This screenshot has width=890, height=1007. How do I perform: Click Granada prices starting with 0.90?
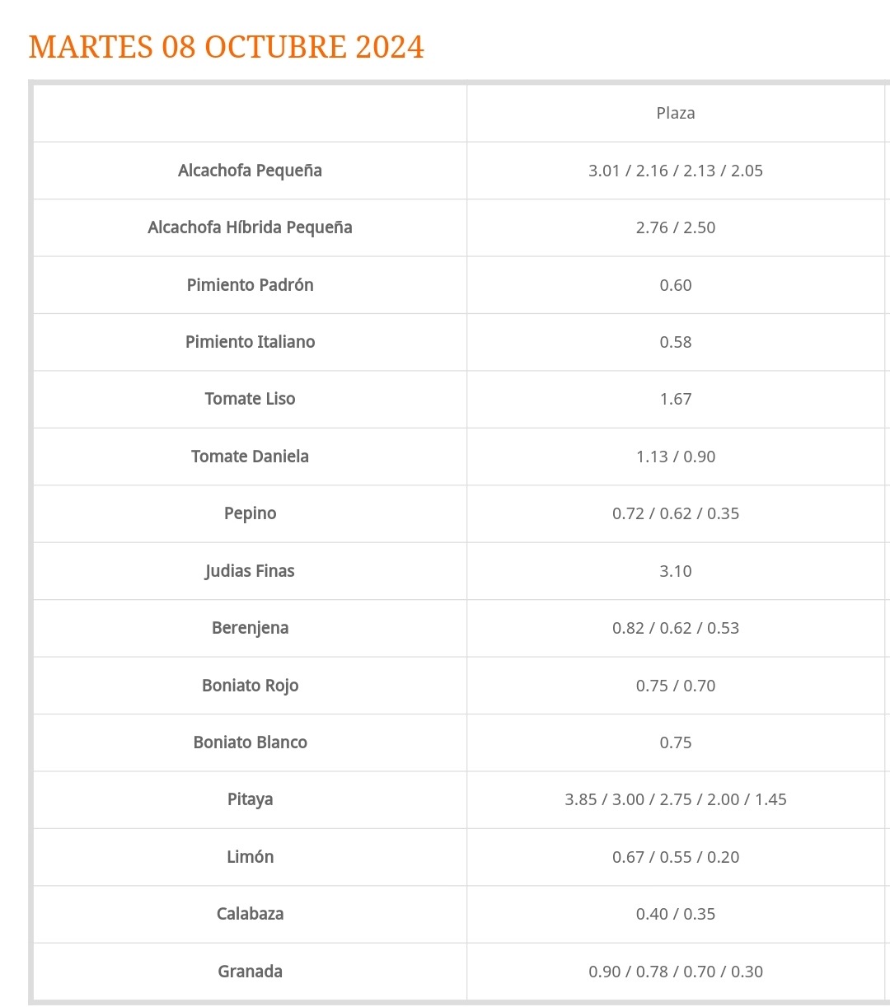click(x=676, y=972)
